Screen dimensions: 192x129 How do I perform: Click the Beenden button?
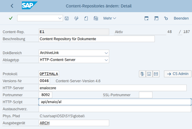pyautogui.click(x=181, y=18)
